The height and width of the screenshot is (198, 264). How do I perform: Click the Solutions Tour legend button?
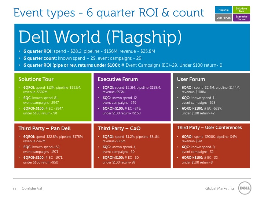(241, 10)
